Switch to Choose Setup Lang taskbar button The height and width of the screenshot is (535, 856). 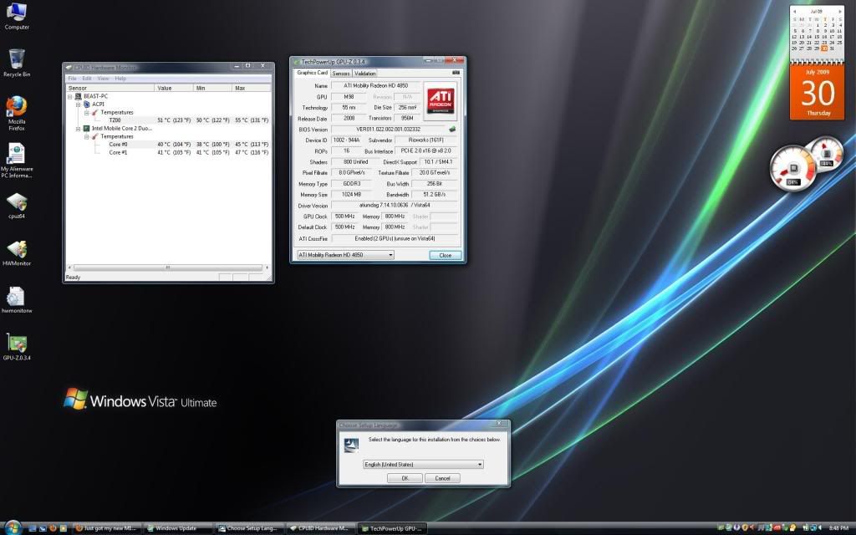249,528
